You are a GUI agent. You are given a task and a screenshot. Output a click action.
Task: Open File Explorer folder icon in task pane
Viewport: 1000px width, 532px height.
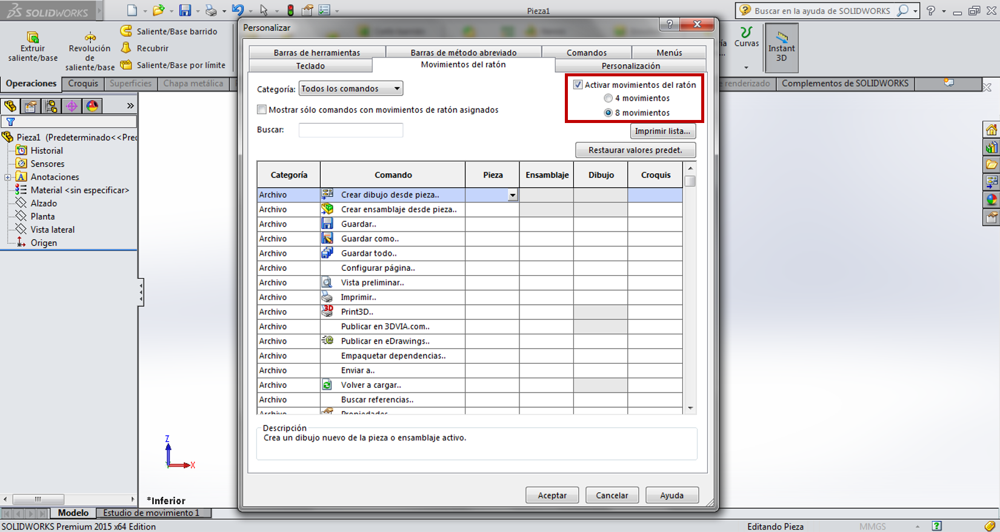point(992,164)
